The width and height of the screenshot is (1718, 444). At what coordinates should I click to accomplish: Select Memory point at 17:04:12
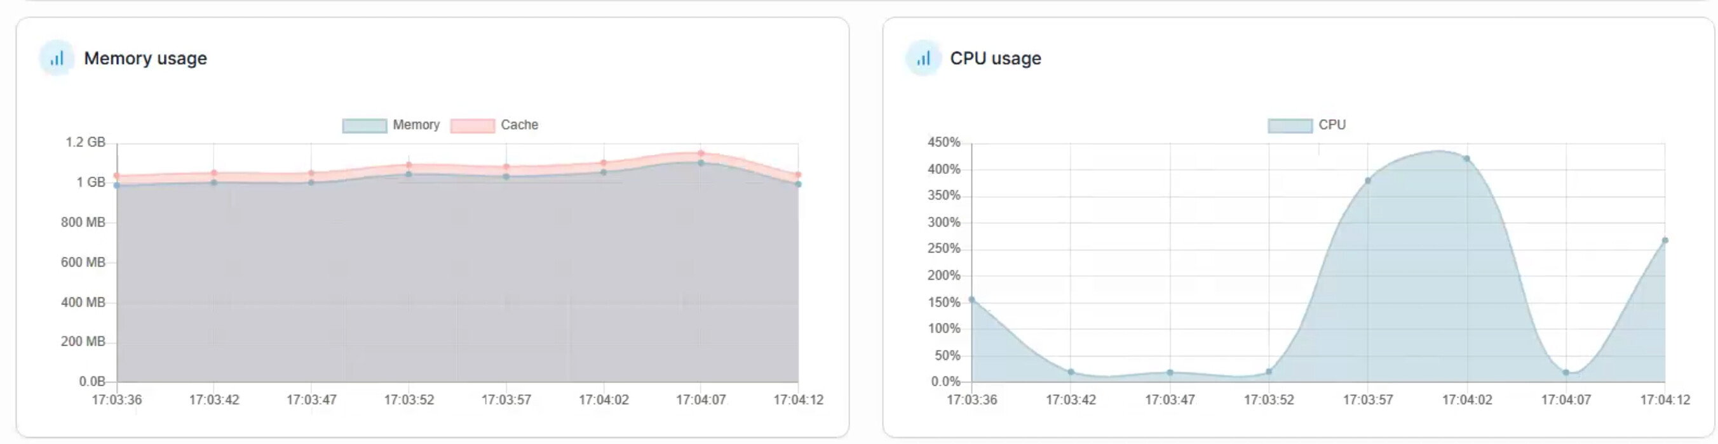(798, 185)
